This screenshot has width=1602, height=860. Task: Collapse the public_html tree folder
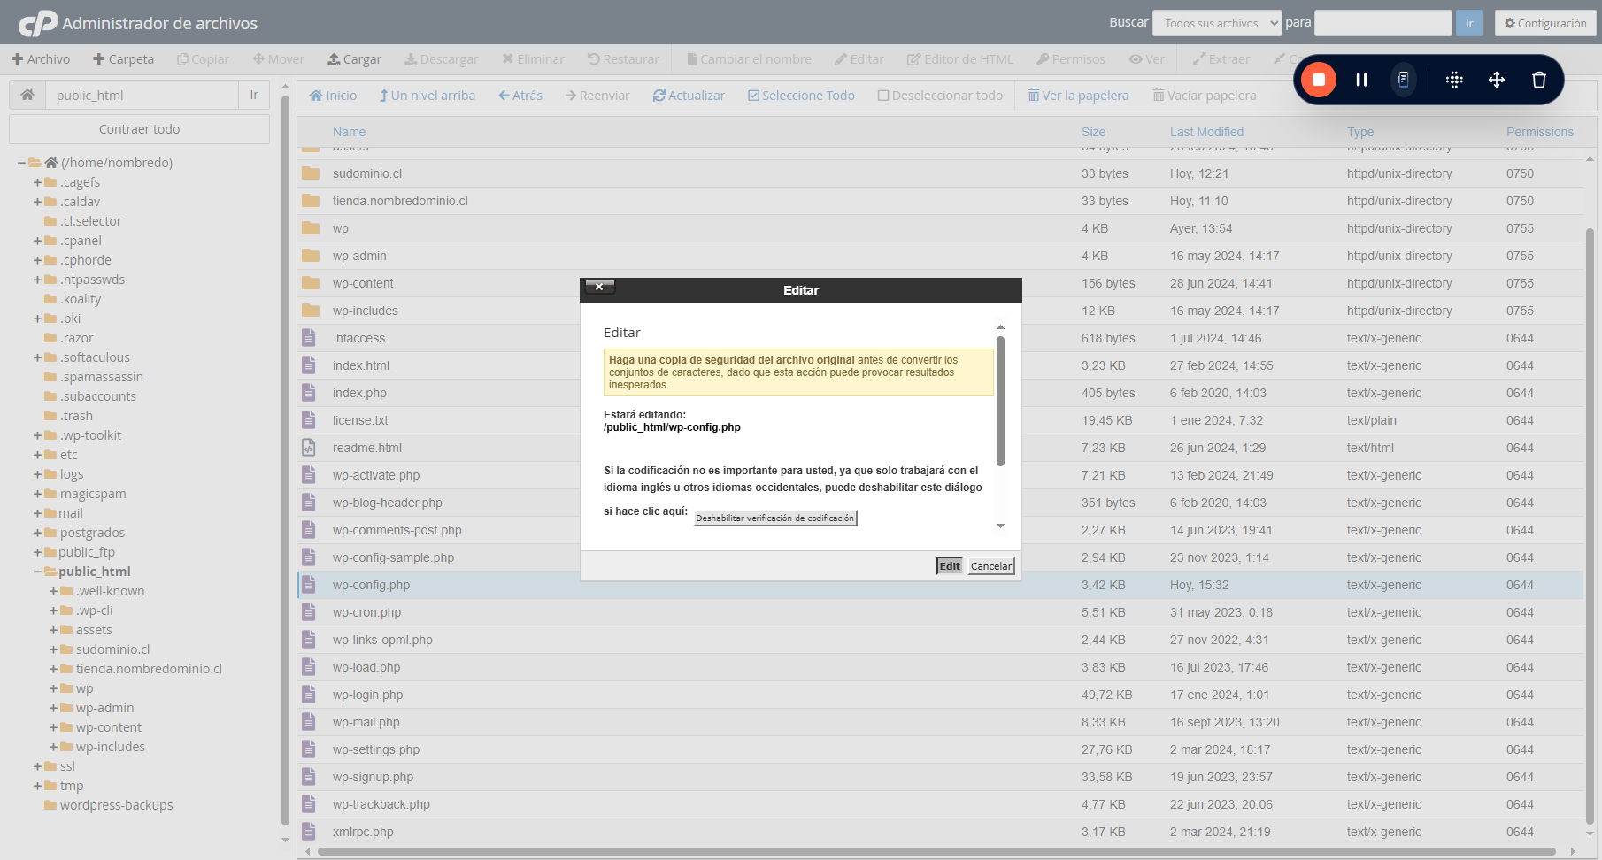pos(38,572)
